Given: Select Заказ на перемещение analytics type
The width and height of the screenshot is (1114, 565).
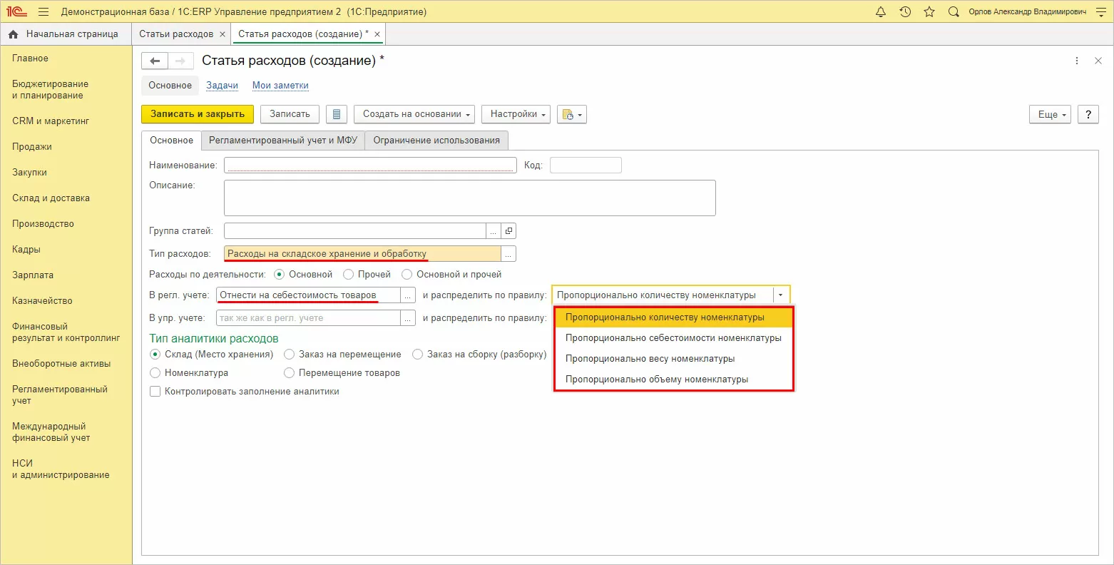Looking at the screenshot, I should tap(290, 355).
